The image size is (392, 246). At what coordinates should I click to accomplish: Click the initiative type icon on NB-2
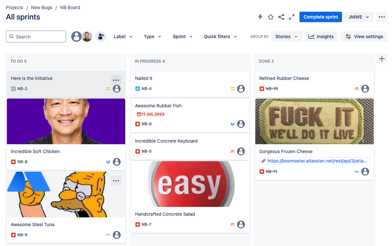(13, 89)
